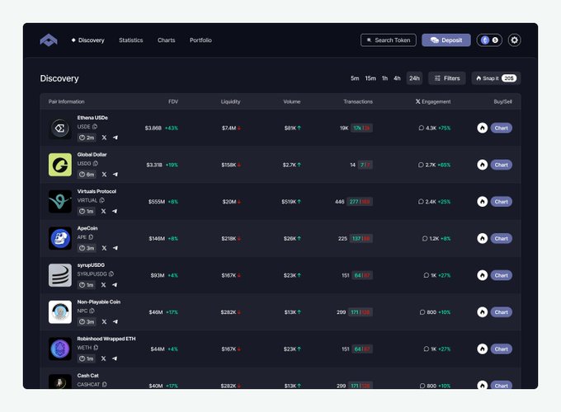Click the fire quick-buy icon for Global Dollar

(483, 165)
